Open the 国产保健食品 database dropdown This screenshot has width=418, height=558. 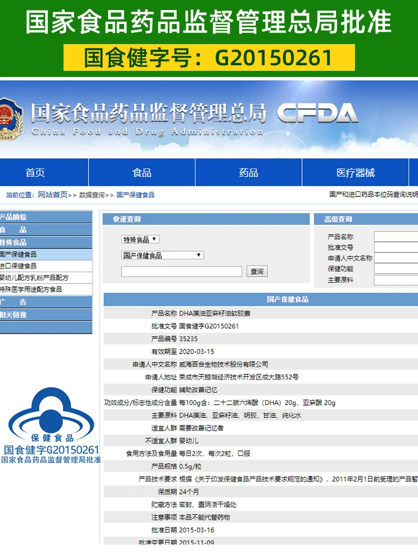click(162, 255)
